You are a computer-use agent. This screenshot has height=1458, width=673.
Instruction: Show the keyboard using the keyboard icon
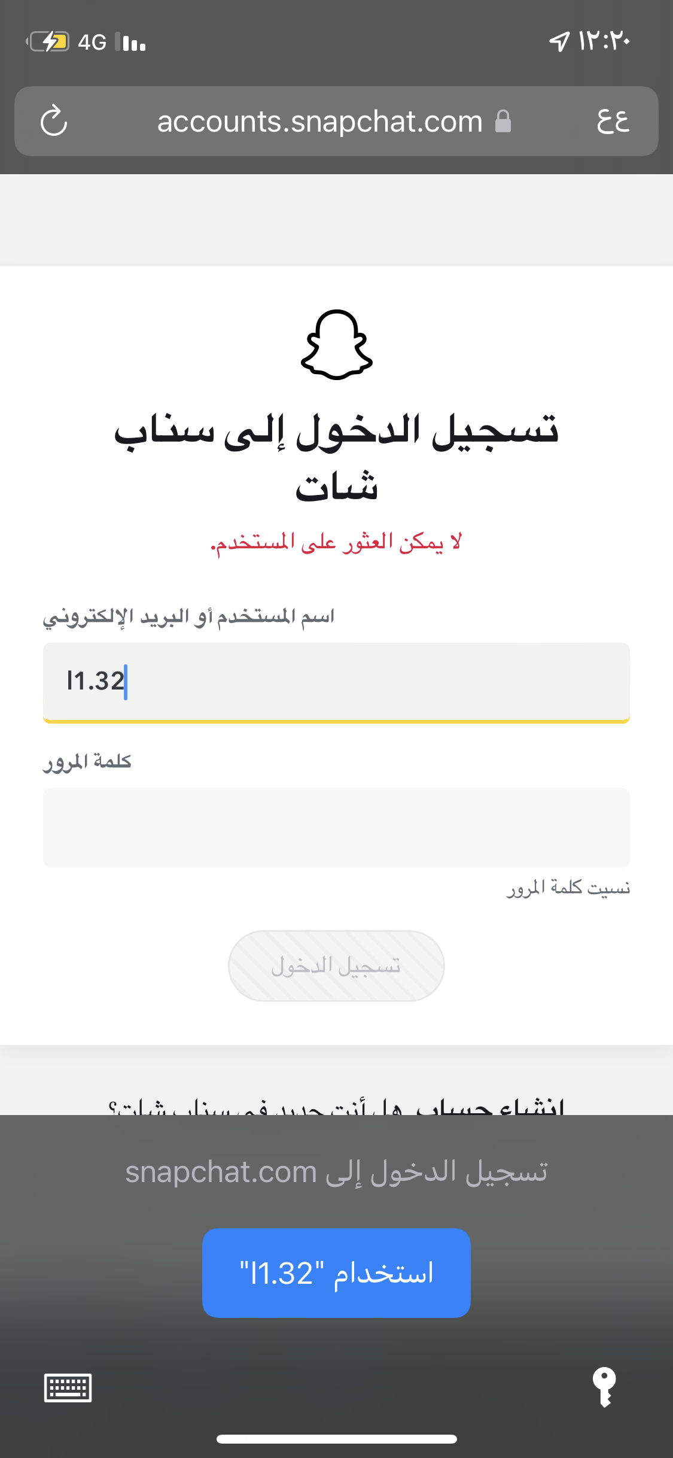[68, 1388]
